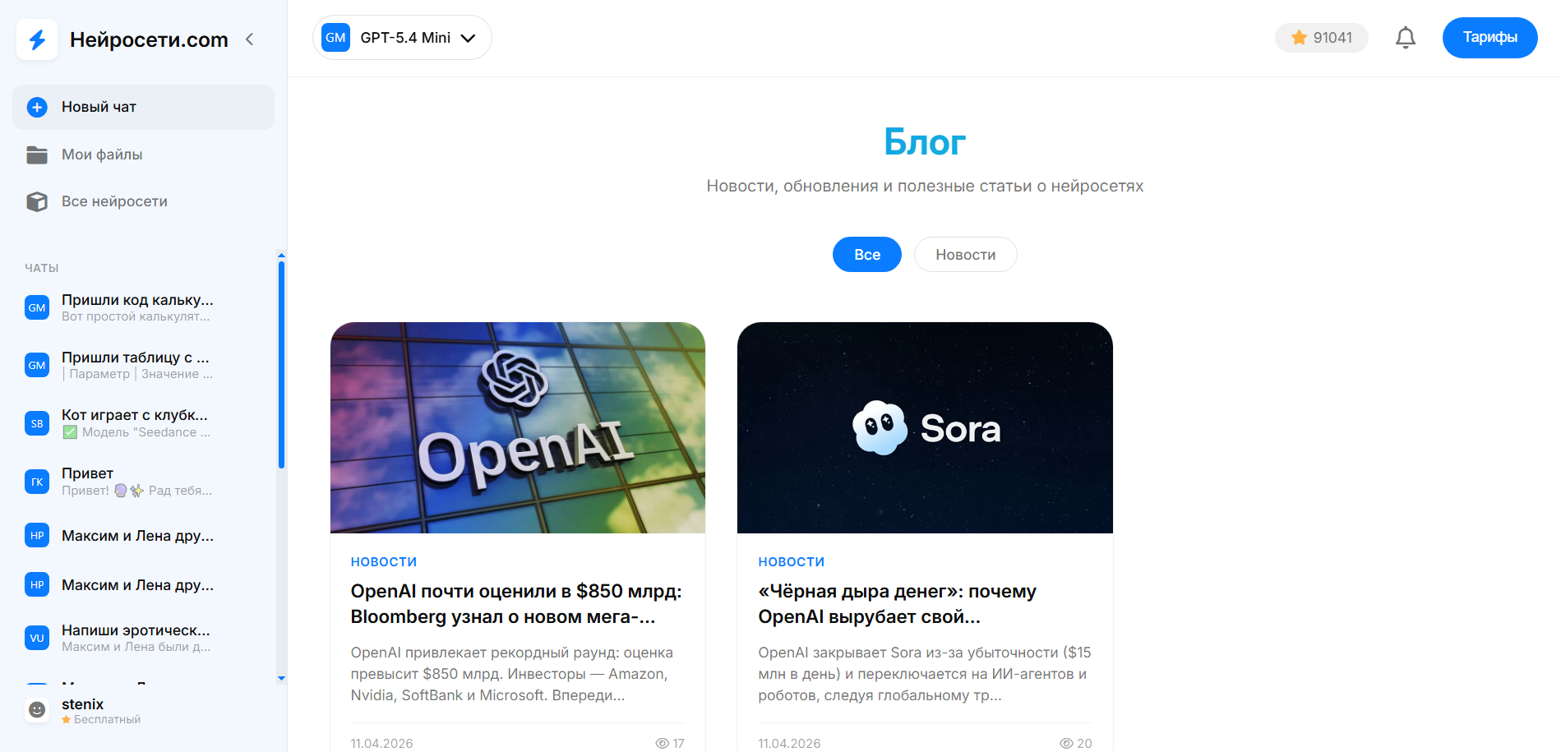Click the Sora article thumbnail image

[x=925, y=427]
